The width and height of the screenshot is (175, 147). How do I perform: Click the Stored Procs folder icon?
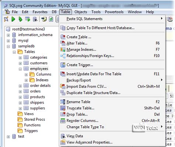click(x=20, y=119)
